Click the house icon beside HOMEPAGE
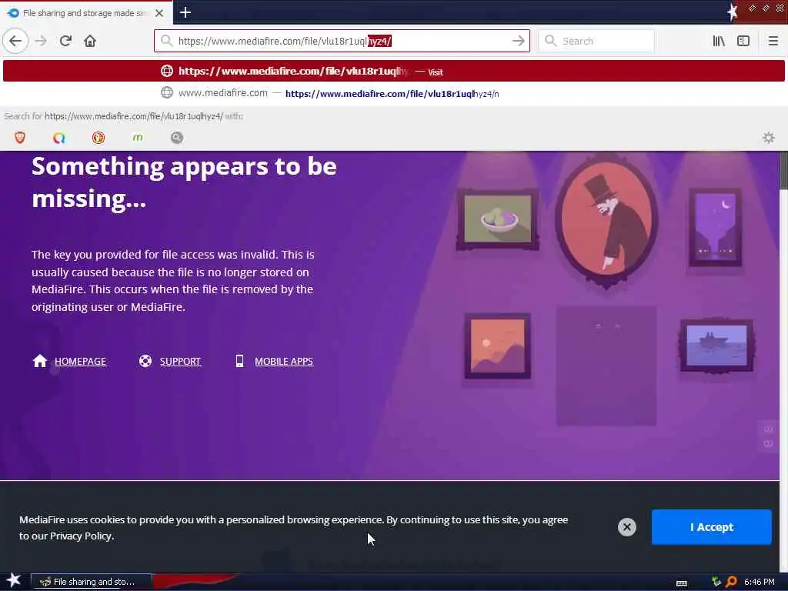 (x=40, y=361)
